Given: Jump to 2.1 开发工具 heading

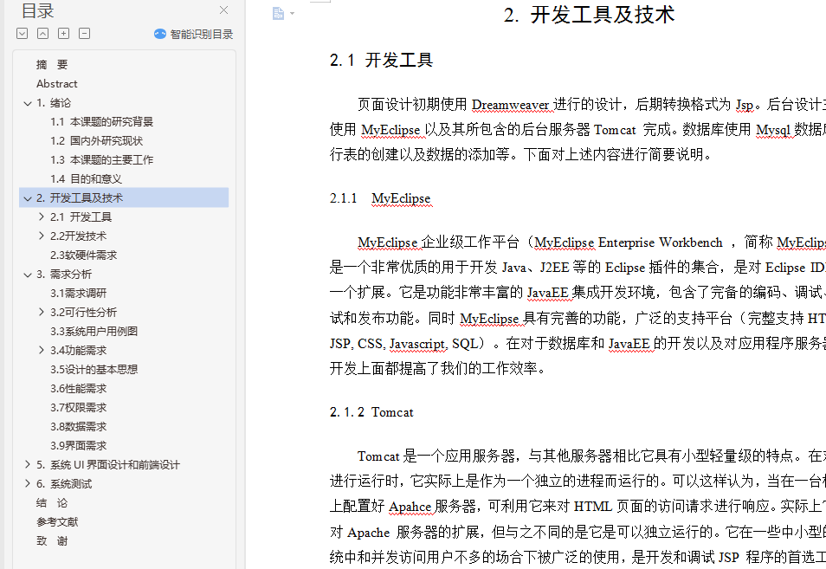Looking at the screenshot, I should pyautogui.click(x=81, y=217).
